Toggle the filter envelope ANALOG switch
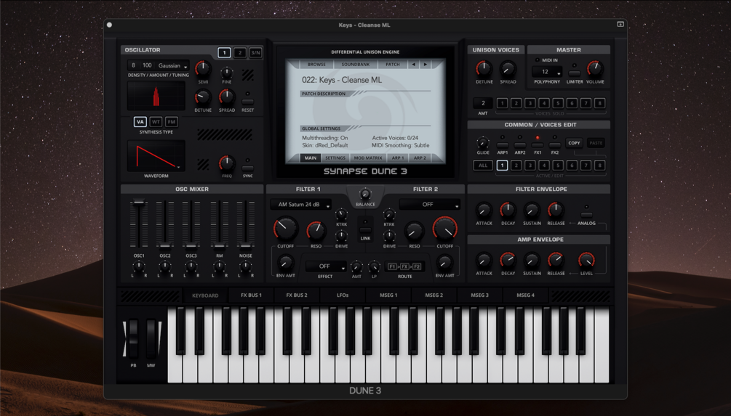 tap(586, 214)
